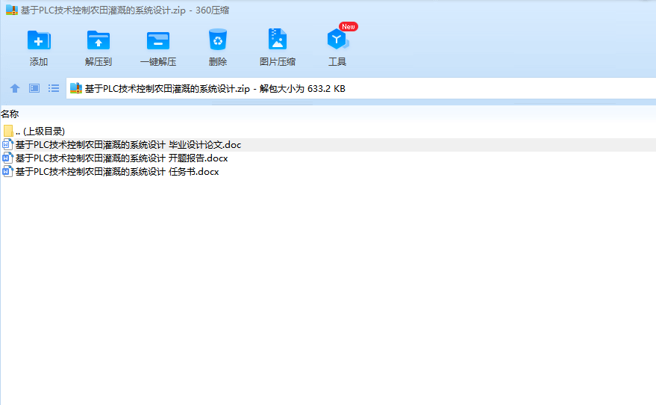Viewport: 656px width, 405px height.
Task: Select the file 毕业设计论文.doc
Action: point(328,144)
